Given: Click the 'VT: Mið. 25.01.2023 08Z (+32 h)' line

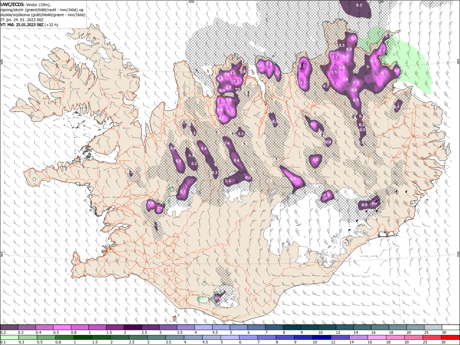Looking at the screenshot, I should (29, 25).
